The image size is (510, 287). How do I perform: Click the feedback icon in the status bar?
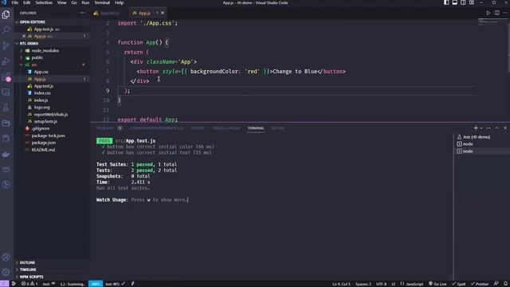coord(496,284)
